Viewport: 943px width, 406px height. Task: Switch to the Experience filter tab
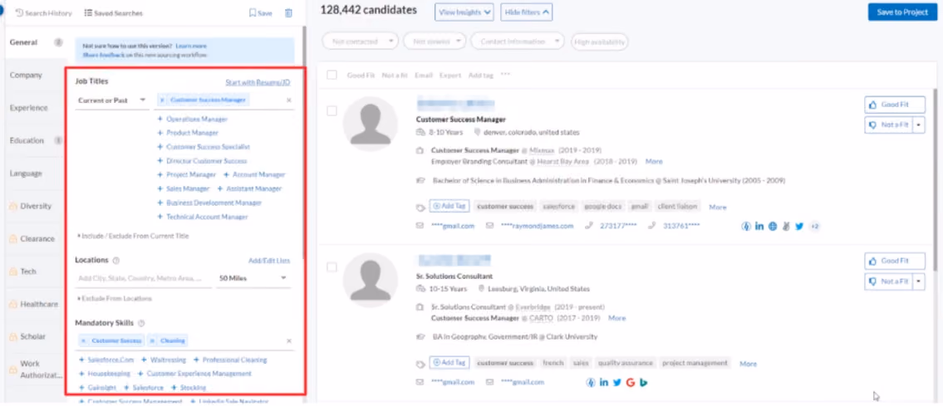pyautogui.click(x=34, y=108)
